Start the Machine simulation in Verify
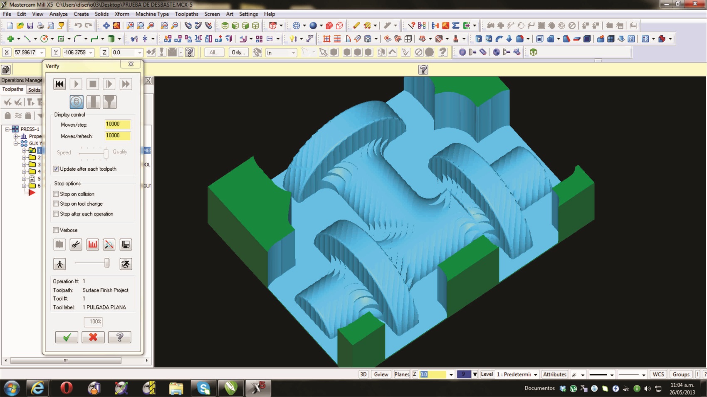Screen dimensions: 707x397 click(x=76, y=84)
